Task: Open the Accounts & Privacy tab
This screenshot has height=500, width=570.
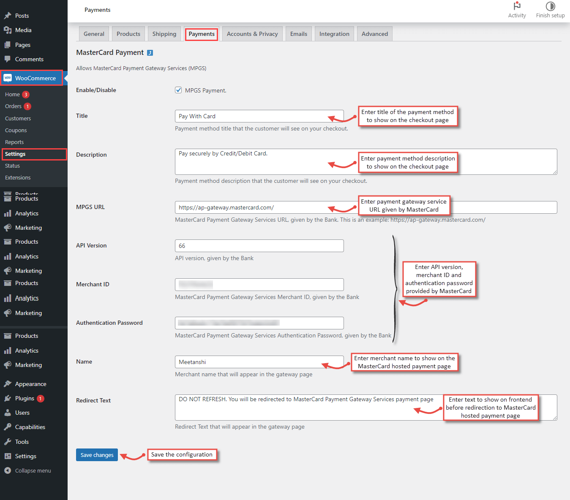Action: [252, 34]
